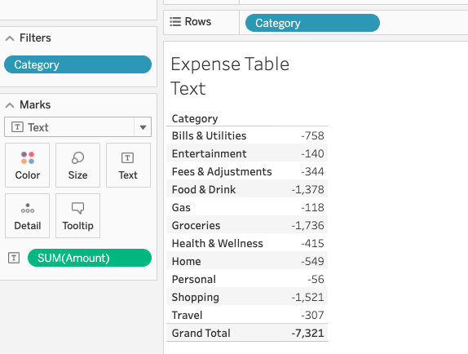The width and height of the screenshot is (468, 354).
Task: Click the Grand Total row
Action: pos(247,333)
